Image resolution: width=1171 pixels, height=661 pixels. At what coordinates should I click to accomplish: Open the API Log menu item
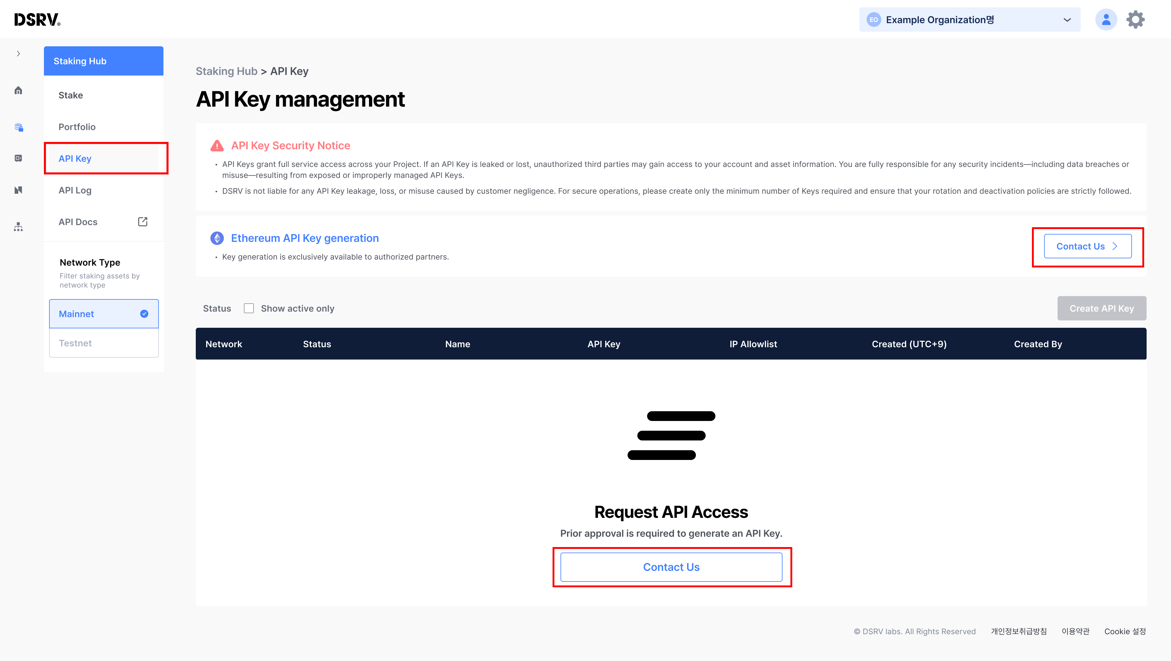pos(75,190)
